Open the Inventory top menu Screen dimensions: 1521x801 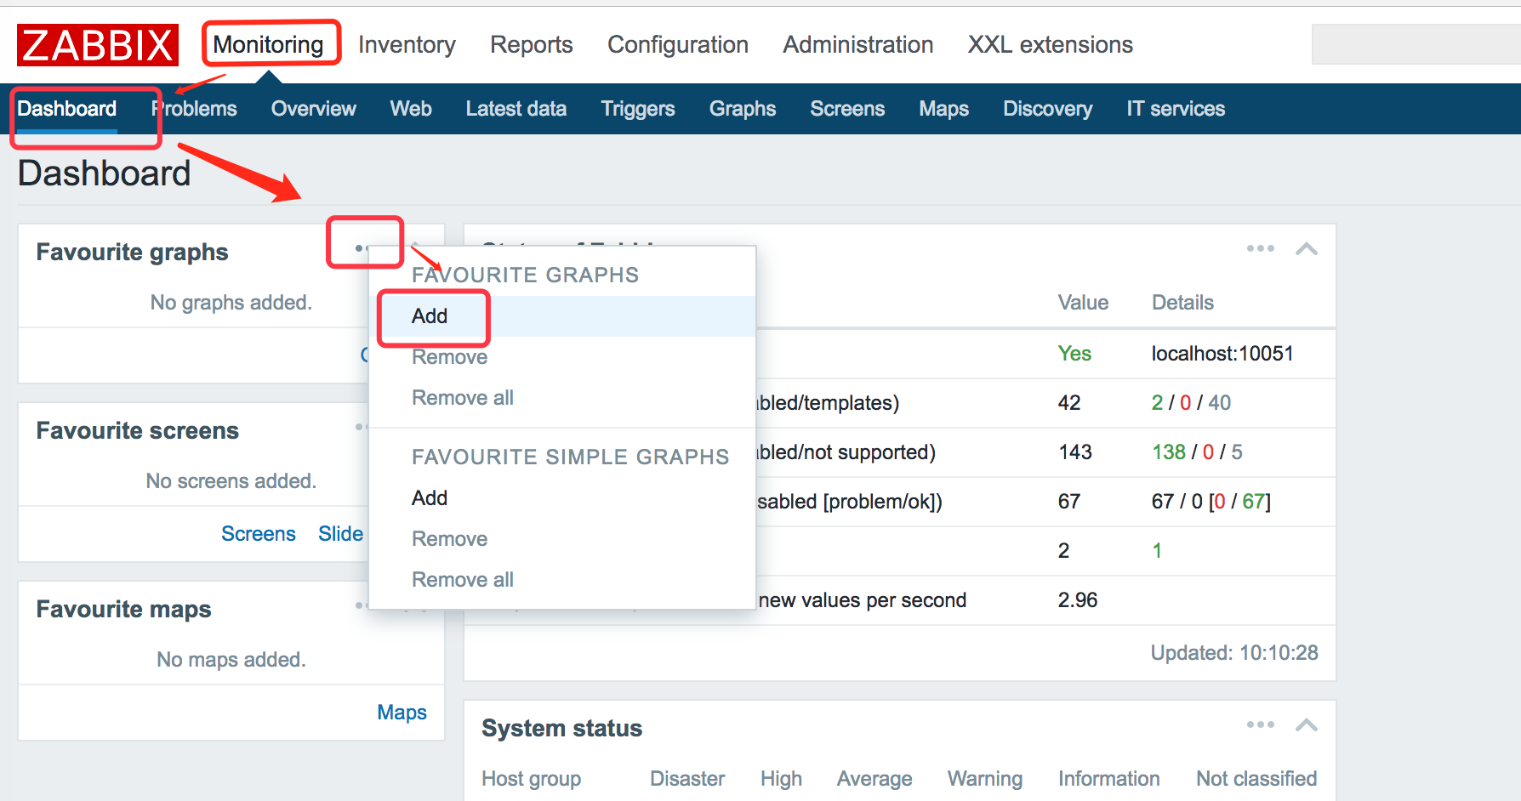coord(407,45)
